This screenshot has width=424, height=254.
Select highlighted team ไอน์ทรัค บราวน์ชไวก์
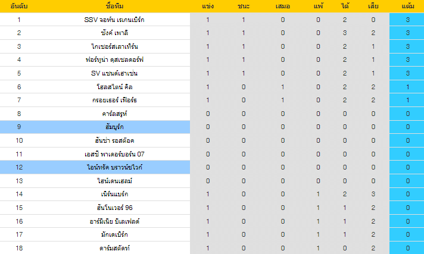114,167
